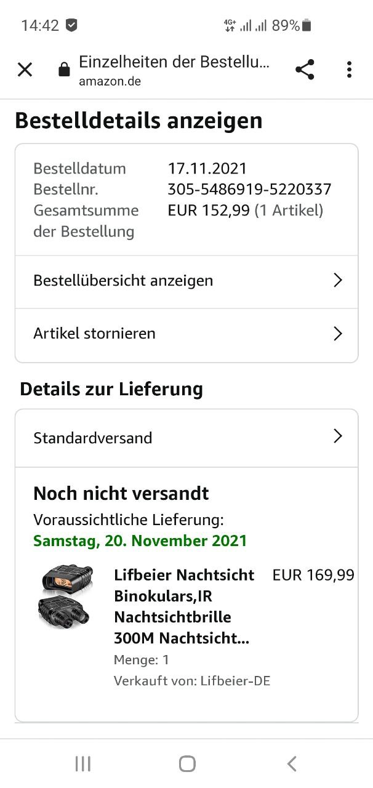Screen dimensions: 373x788
Task: Tap the shield icon in status bar
Action: click(x=72, y=25)
